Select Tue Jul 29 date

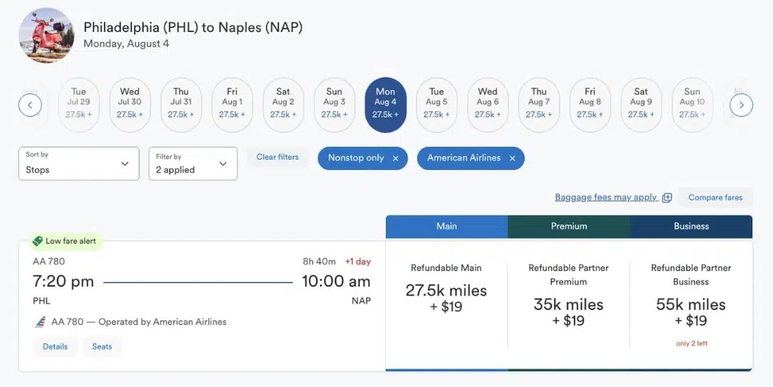pyautogui.click(x=79, y=105)
